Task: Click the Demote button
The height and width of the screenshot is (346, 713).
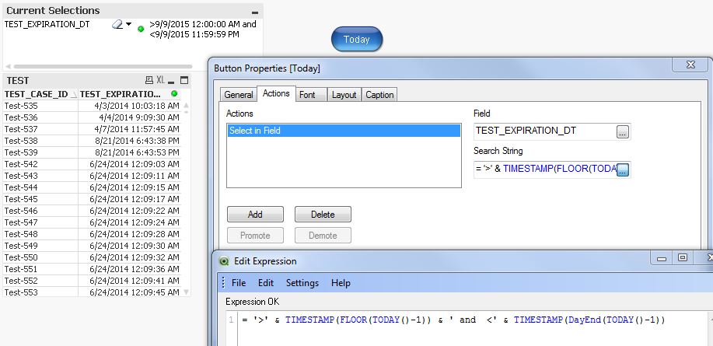Action: 323,235
